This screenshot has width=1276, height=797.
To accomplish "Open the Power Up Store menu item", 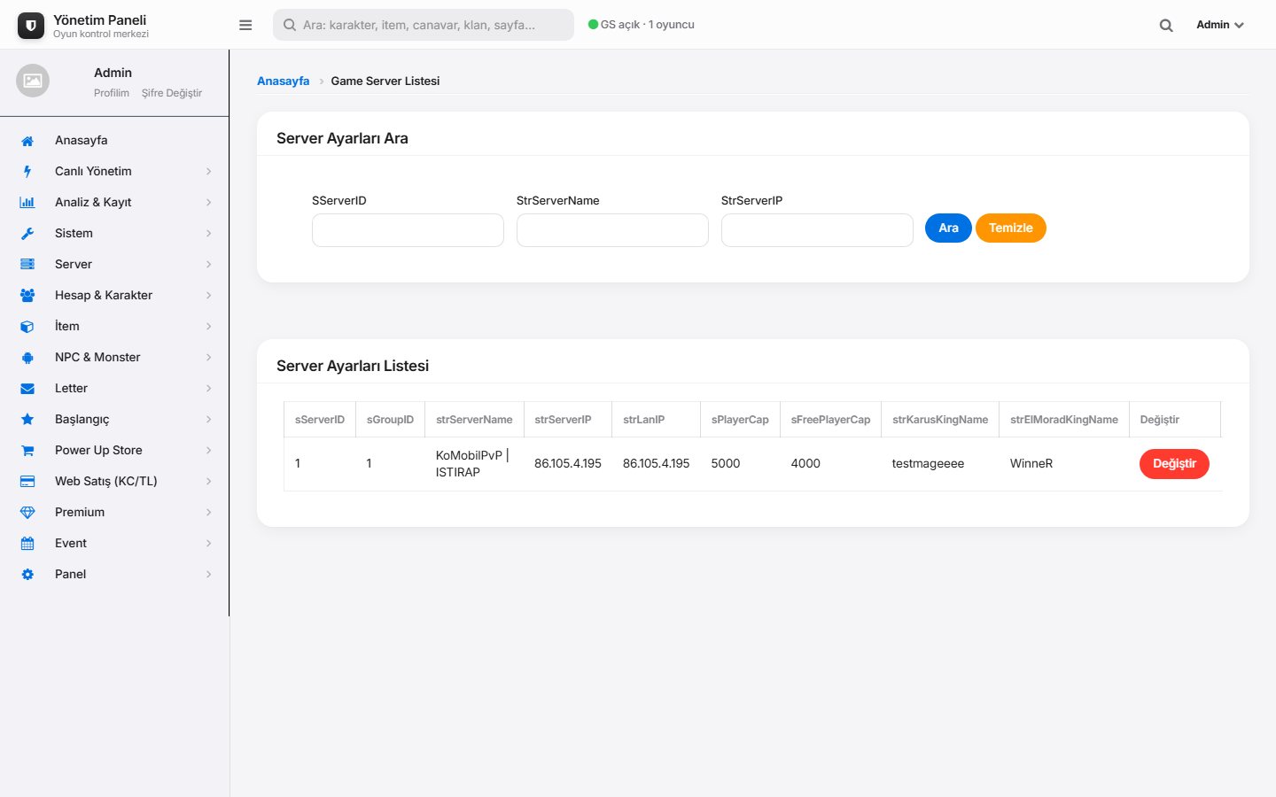I will 114,450.
